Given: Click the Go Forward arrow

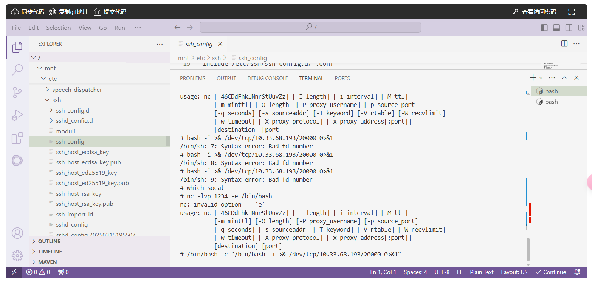Looking at the screenshot, I should pyautogui.click(x=190, y=27).
